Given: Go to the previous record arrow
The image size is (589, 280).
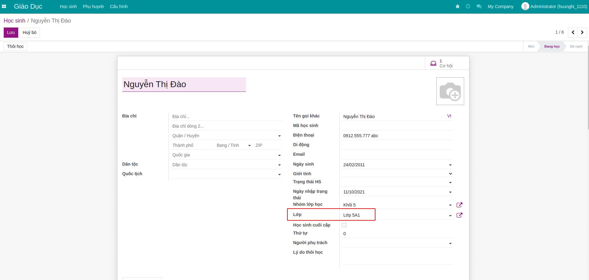Looking at the screenshot, I should pyautogui.click(x=573, y=32).
